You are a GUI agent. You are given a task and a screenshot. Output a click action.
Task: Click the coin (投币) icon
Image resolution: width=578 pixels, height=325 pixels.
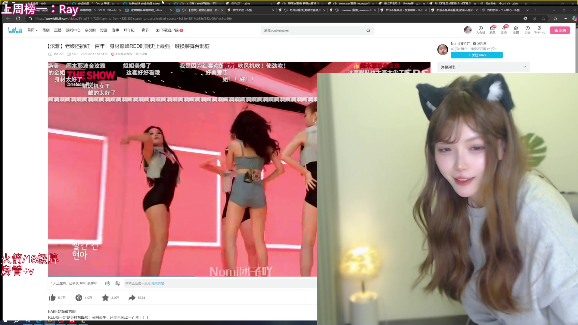[79, 298]
